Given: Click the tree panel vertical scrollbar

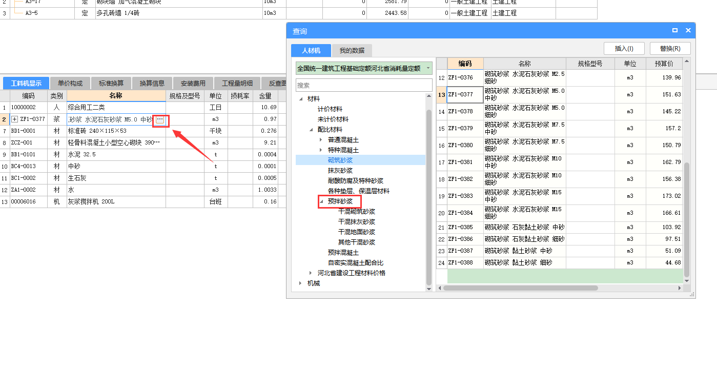Looking at the screenshot, I should [x=429, y=197].
